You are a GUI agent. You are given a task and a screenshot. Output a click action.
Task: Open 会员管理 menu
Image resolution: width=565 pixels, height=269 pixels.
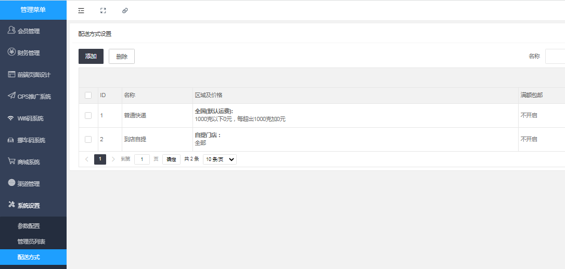point(33,31)
